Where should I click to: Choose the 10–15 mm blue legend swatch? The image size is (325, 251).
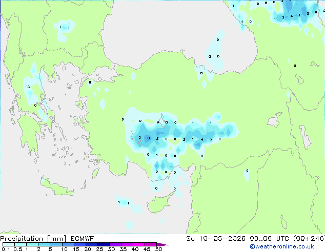click(x=68, y=244)
